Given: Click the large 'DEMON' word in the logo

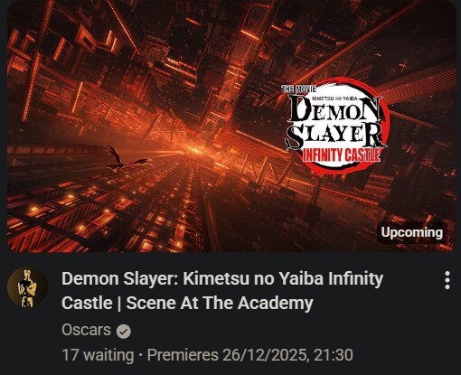Looking at the screenshot, I should click(334, 110).
